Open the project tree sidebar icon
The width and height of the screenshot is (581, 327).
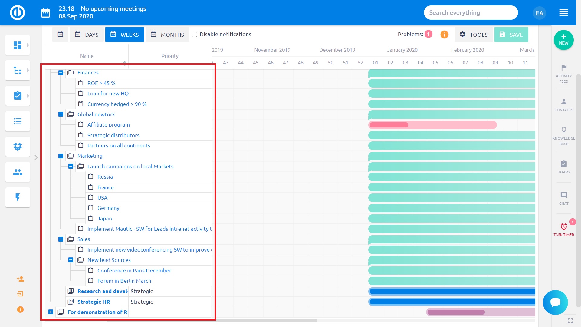point(18,71)
